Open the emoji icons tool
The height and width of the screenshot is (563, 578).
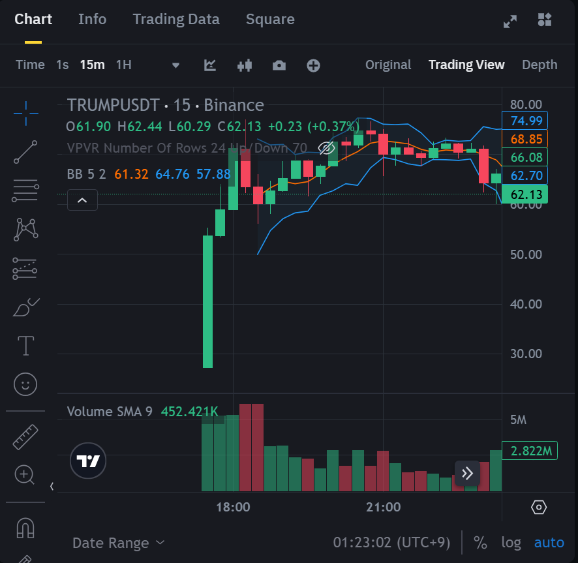pos(25,384)
